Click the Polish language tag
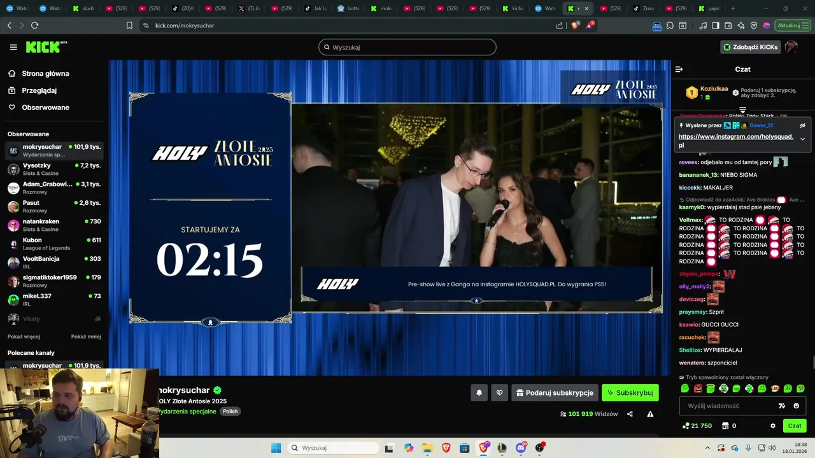The image size is (815, 458). coord(230,411)
